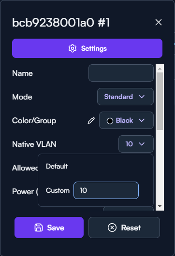Click the vertical scrollbar thumb

160,101
